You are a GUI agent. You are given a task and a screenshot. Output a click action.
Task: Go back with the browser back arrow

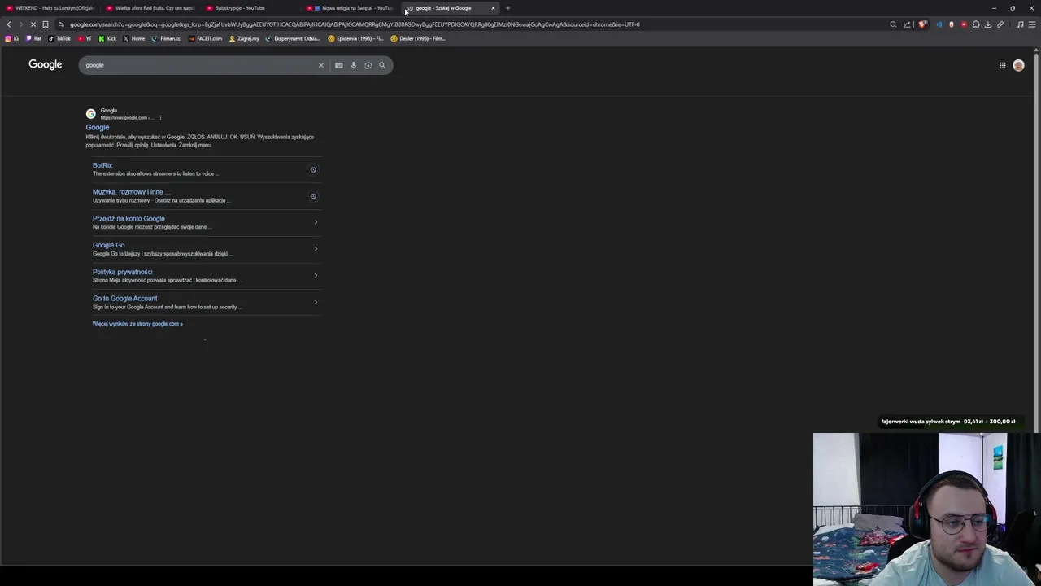pos(9,24)
